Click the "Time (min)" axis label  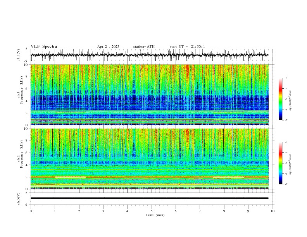(x=155, y=215)
